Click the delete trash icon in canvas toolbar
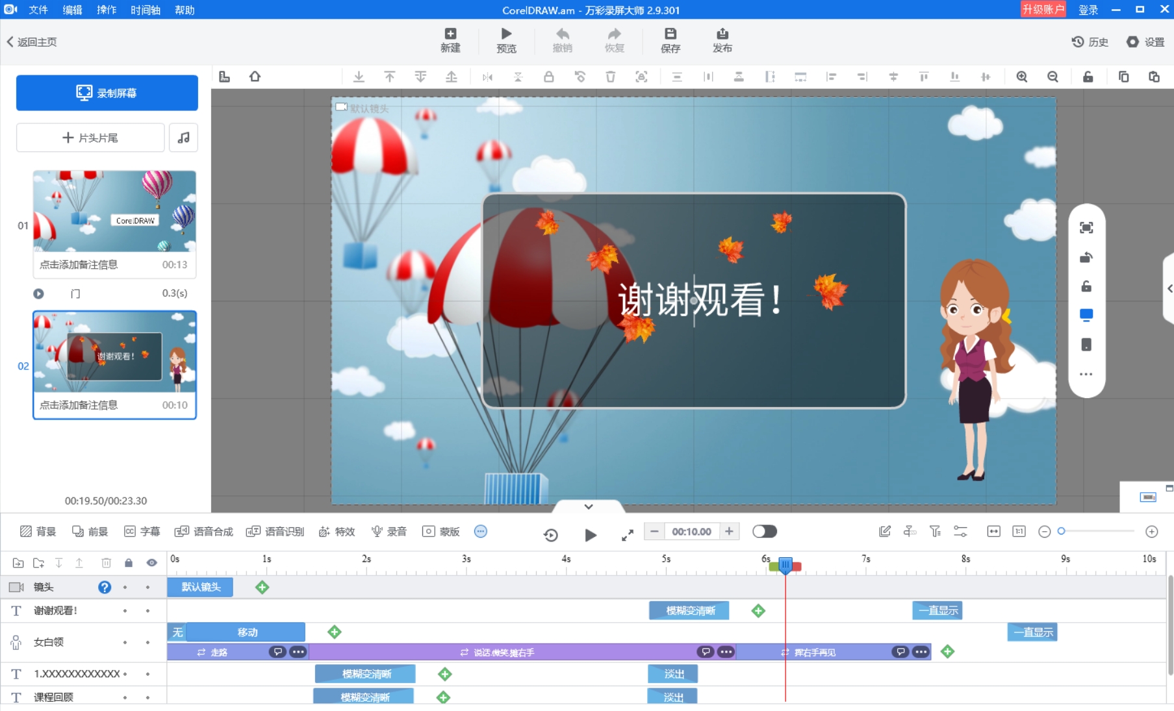This screenshot has width=1174, height=711. [x=611, y=77]
